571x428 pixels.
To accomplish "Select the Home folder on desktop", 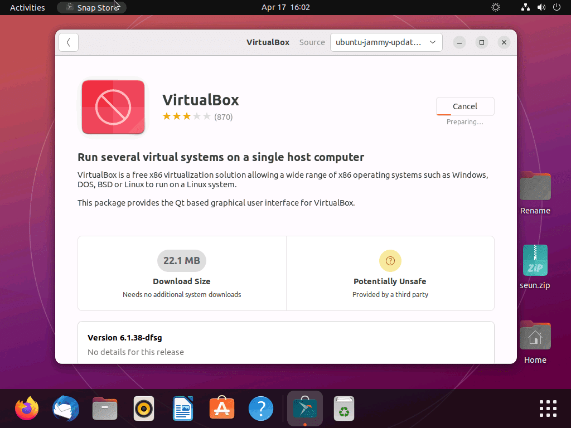I will (535, 342).
